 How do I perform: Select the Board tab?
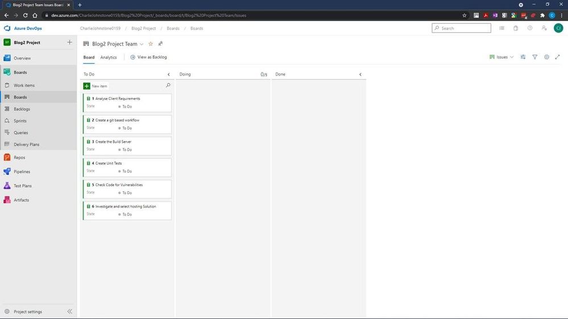click(x=89, y=57)
